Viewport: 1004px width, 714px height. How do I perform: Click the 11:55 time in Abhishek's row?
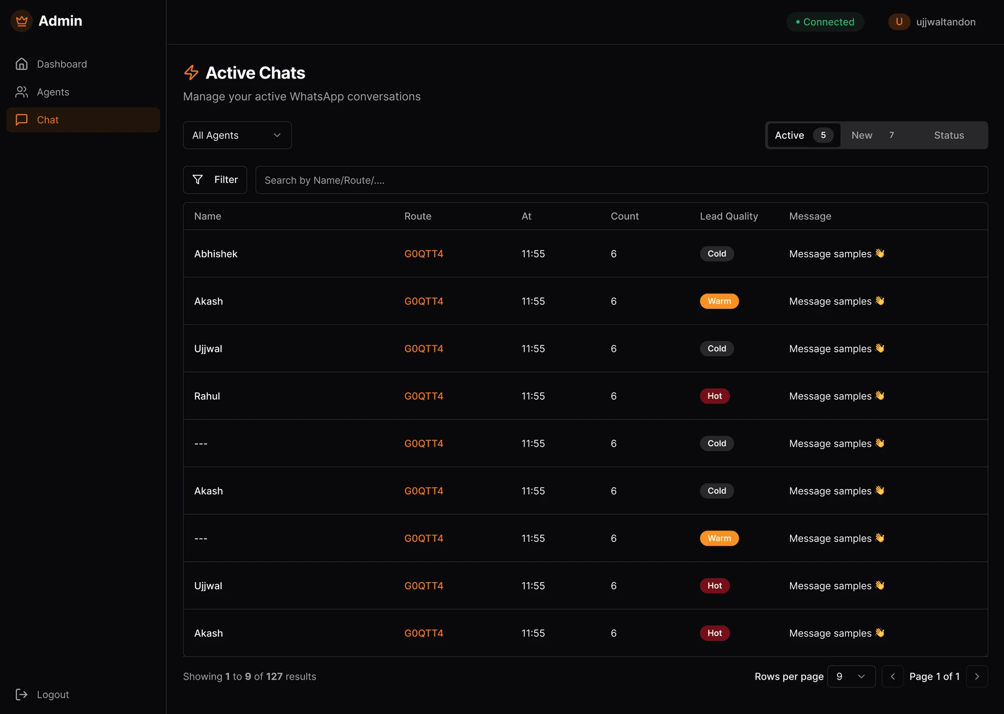[533, 254]
